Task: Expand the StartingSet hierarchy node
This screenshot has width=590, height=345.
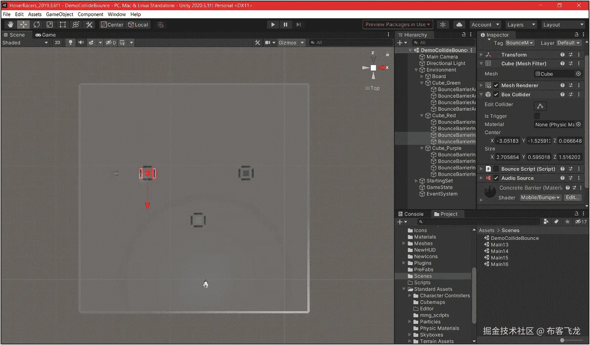Action: (x=416, y=181)
